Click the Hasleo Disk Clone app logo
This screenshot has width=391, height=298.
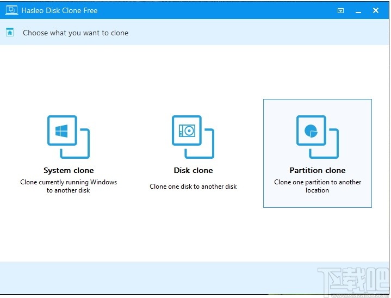[11, 10]
